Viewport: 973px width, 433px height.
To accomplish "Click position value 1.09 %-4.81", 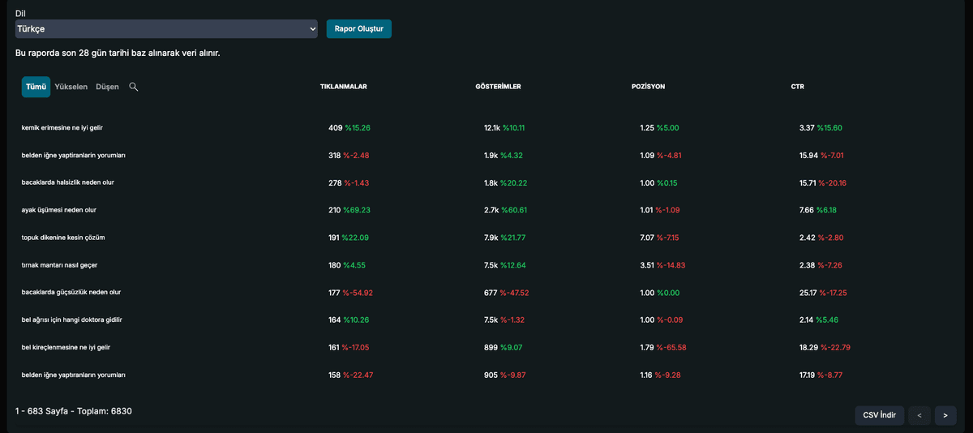I will (x=661, y=155).
